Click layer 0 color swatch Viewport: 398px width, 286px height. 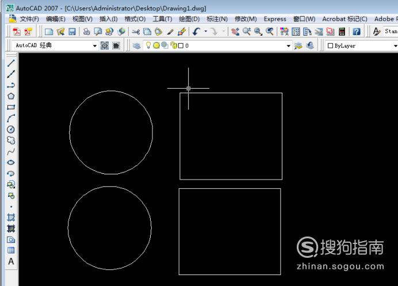(x=181, y=45)
